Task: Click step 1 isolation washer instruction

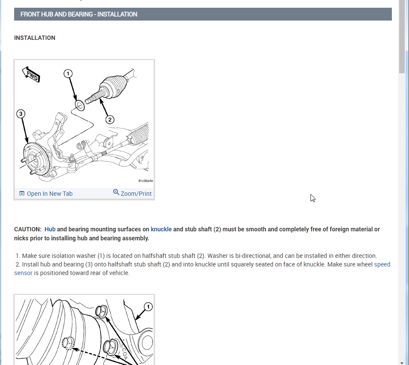Action: [196, 256]
